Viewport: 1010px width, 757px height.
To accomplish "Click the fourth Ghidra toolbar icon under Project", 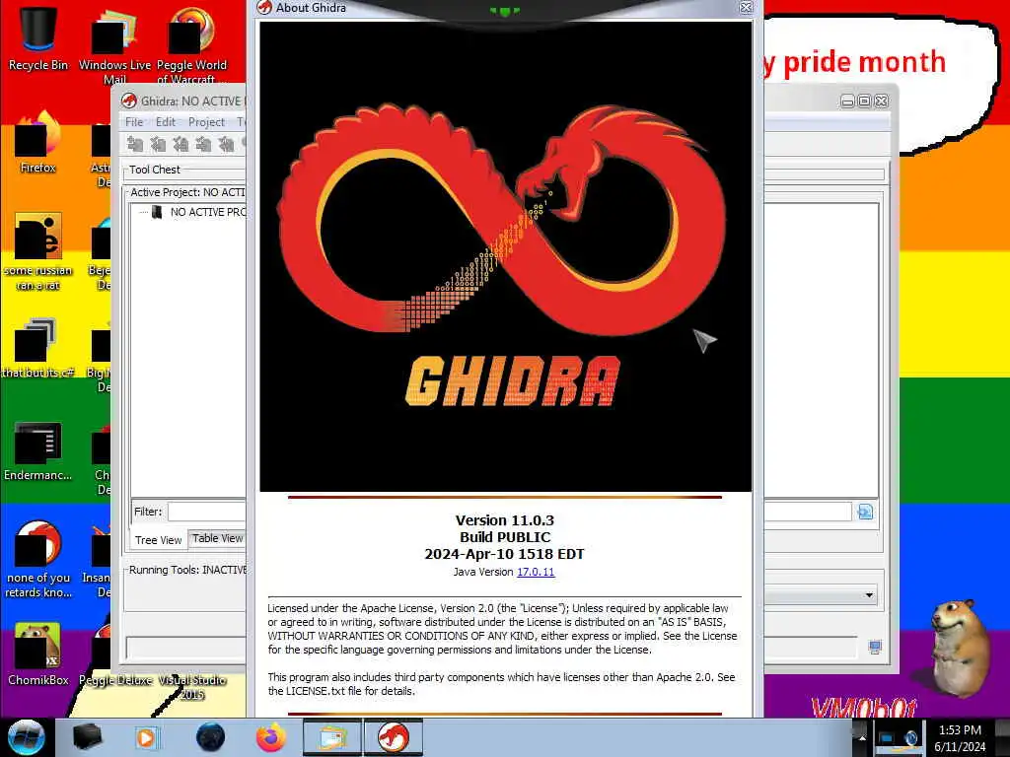I will [x=203, y=144].
